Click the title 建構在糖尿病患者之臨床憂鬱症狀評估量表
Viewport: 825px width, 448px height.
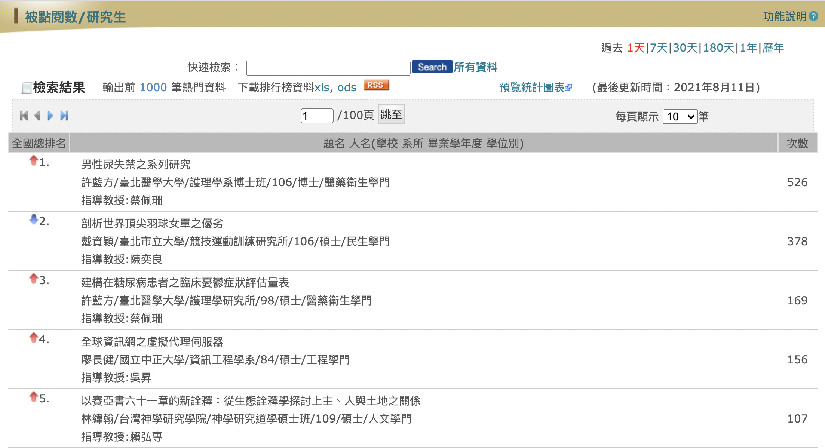(x=185, y=283)
